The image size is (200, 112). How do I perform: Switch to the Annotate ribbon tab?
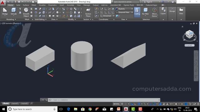(x=70, y=5)
